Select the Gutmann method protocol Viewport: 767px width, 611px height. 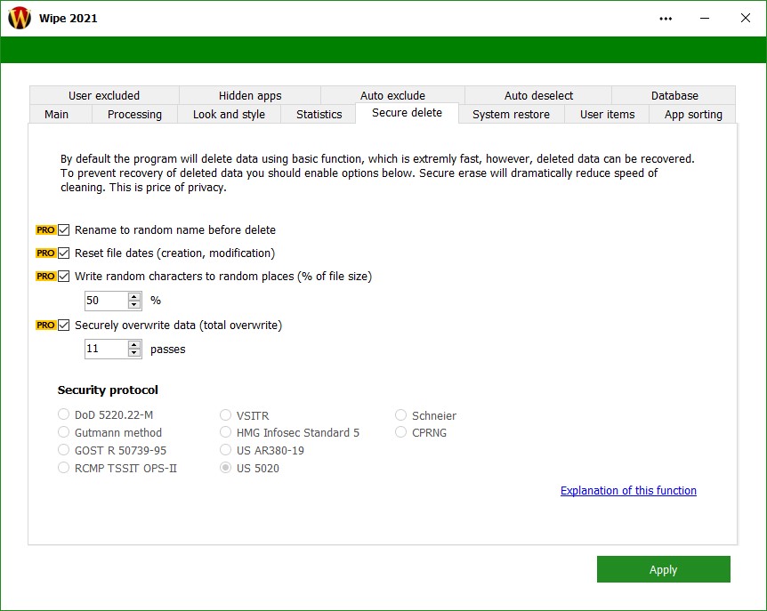click(64, 433)
